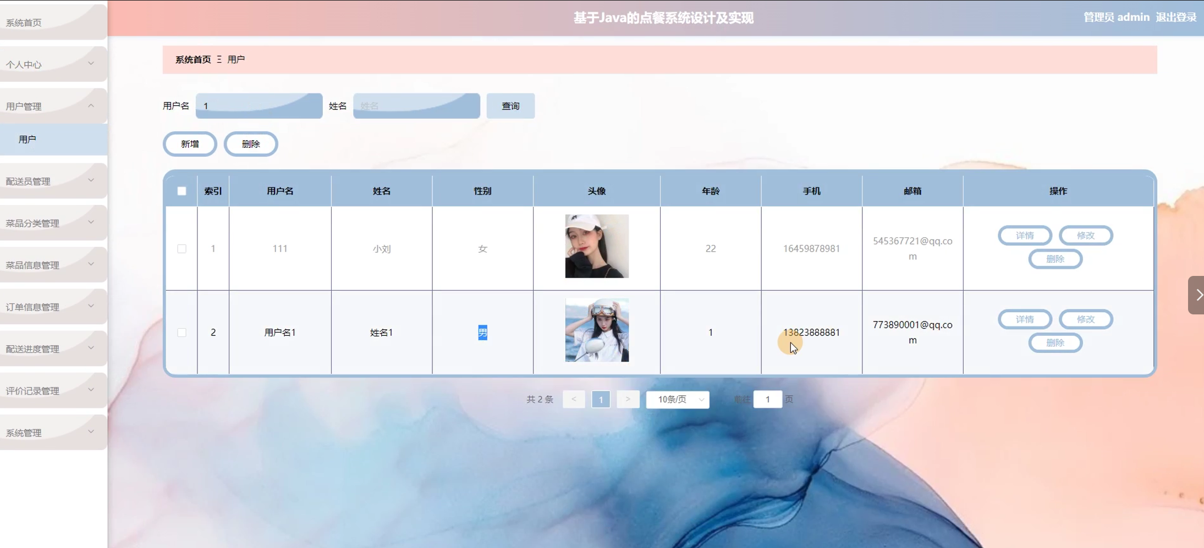
Task: Collapse the 用户管理 sidebar menu
Action: point(53,106)
